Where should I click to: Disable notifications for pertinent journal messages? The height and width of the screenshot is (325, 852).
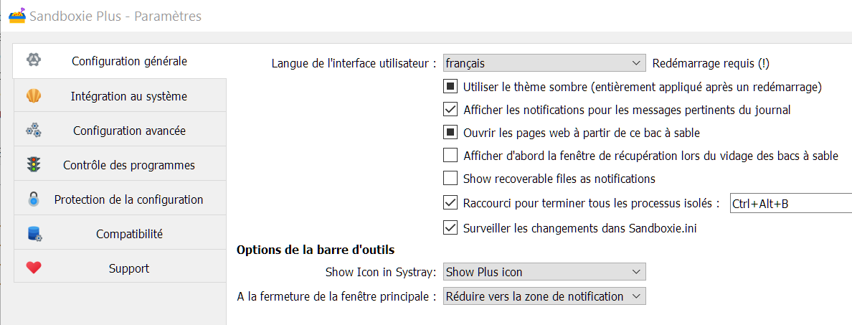click(450, 110)
